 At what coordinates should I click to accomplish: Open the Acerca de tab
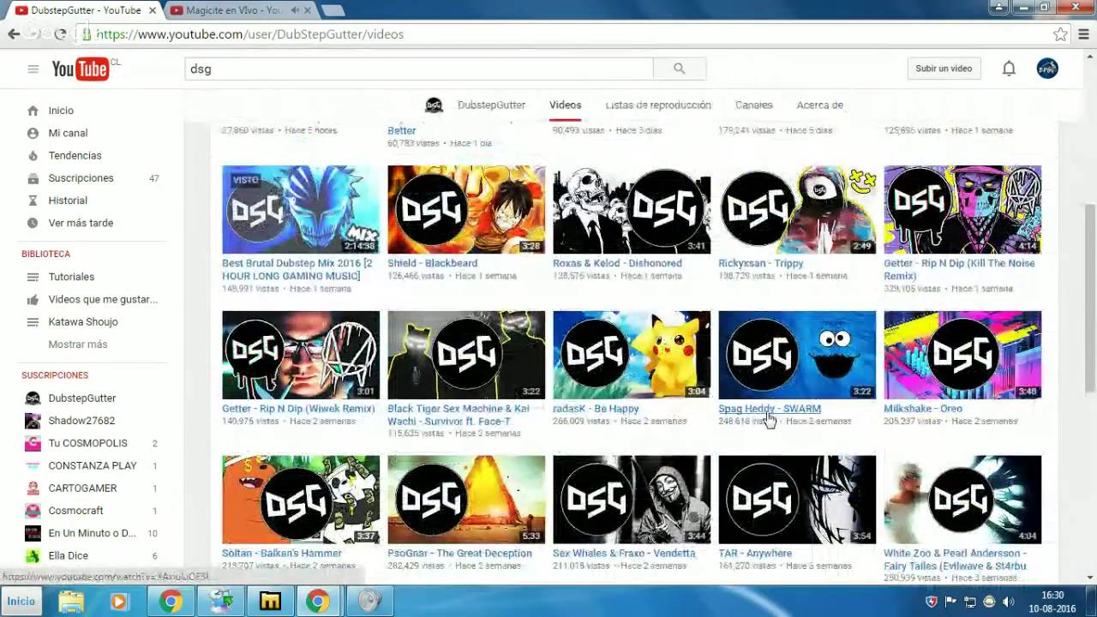point(820,105)
